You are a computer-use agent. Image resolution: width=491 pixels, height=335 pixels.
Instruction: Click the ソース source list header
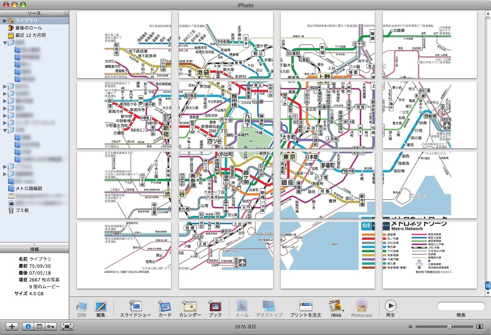[x=34, y=14]
